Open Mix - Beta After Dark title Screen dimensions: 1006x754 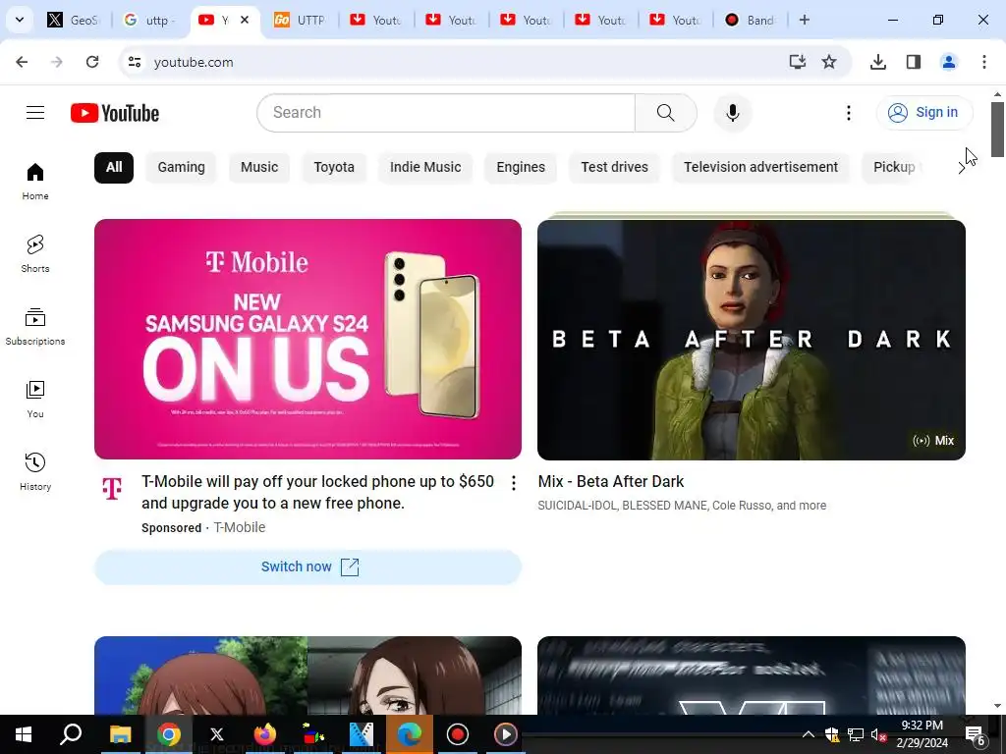[x=611, y=481]
